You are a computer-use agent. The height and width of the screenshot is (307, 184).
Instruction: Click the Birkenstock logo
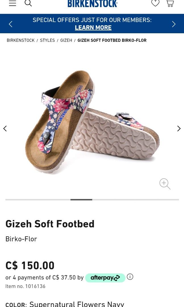click(x=93, y=3)
